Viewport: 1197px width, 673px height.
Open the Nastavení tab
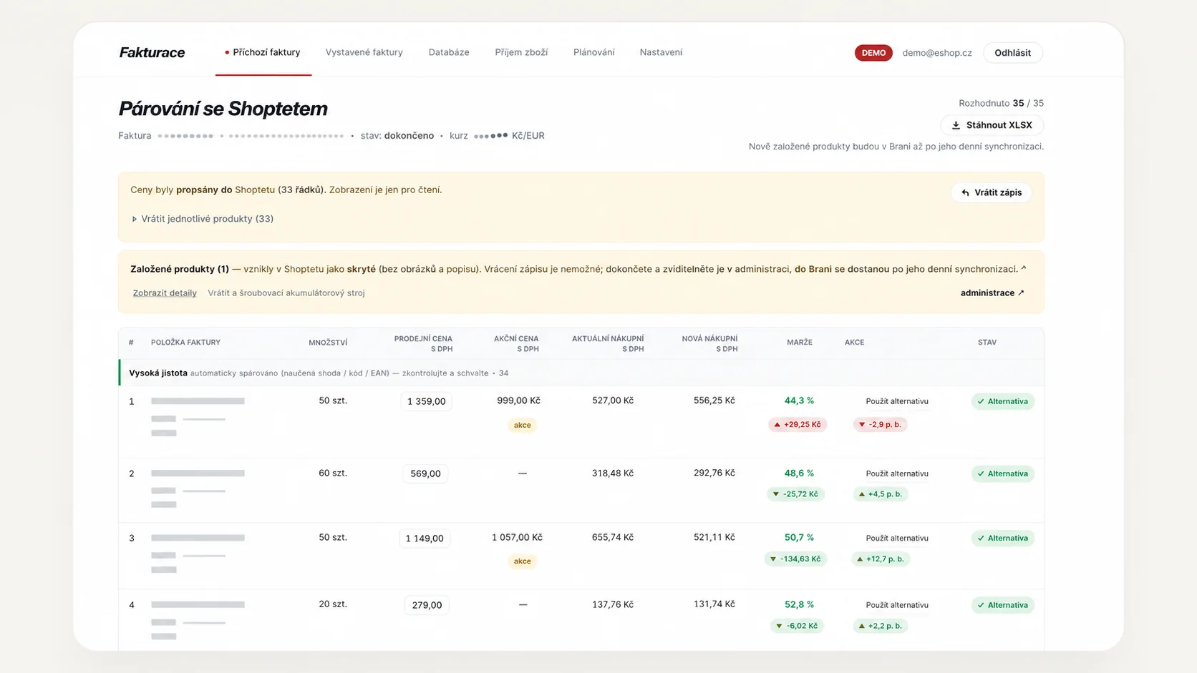661,52
